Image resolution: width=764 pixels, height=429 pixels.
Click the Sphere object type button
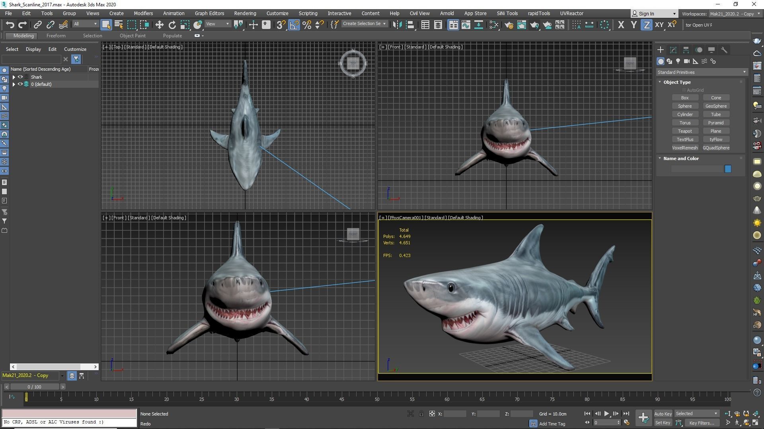685,106
